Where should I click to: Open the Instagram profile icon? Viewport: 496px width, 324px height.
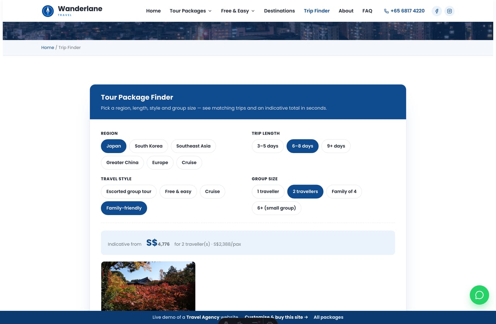pos(449,11)
